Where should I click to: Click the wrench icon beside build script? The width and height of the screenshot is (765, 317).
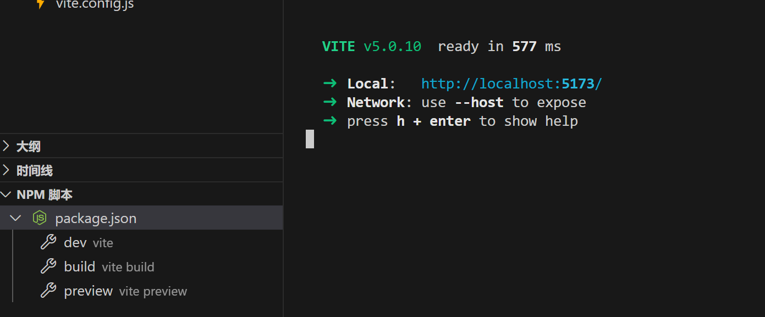point(48,266)
